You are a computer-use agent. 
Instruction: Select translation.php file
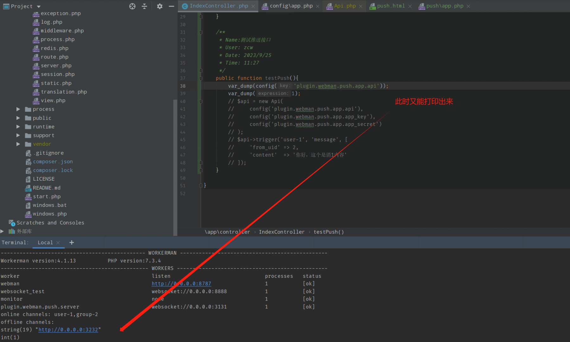(64, 92)
